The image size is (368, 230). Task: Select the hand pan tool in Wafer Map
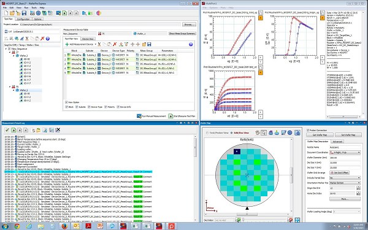tap(258, 132)
